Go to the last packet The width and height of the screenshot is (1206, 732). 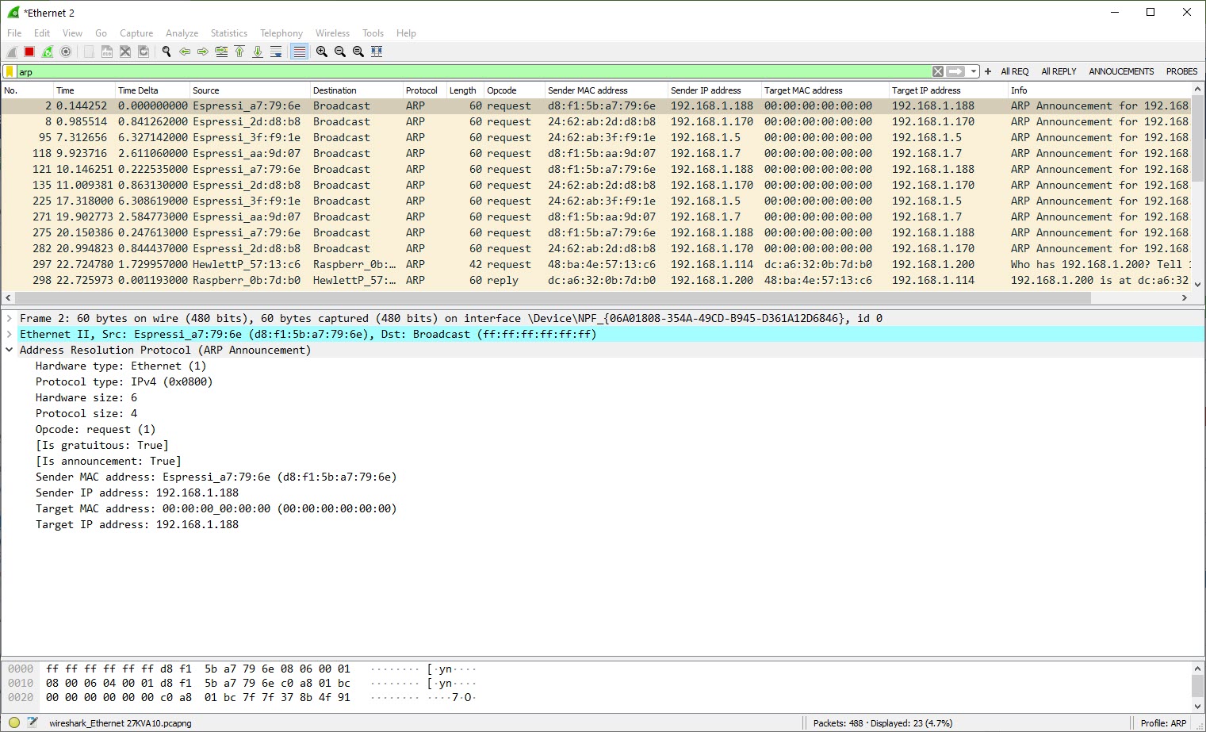point(257,52)
